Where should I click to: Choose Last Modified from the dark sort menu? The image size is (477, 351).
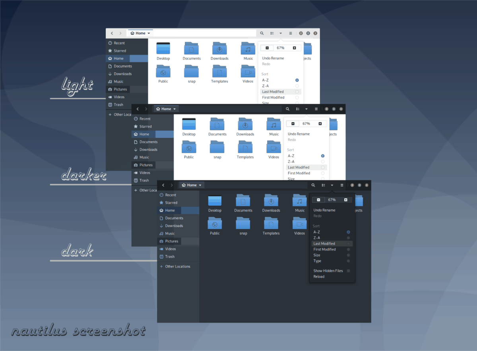click(324, 243)
